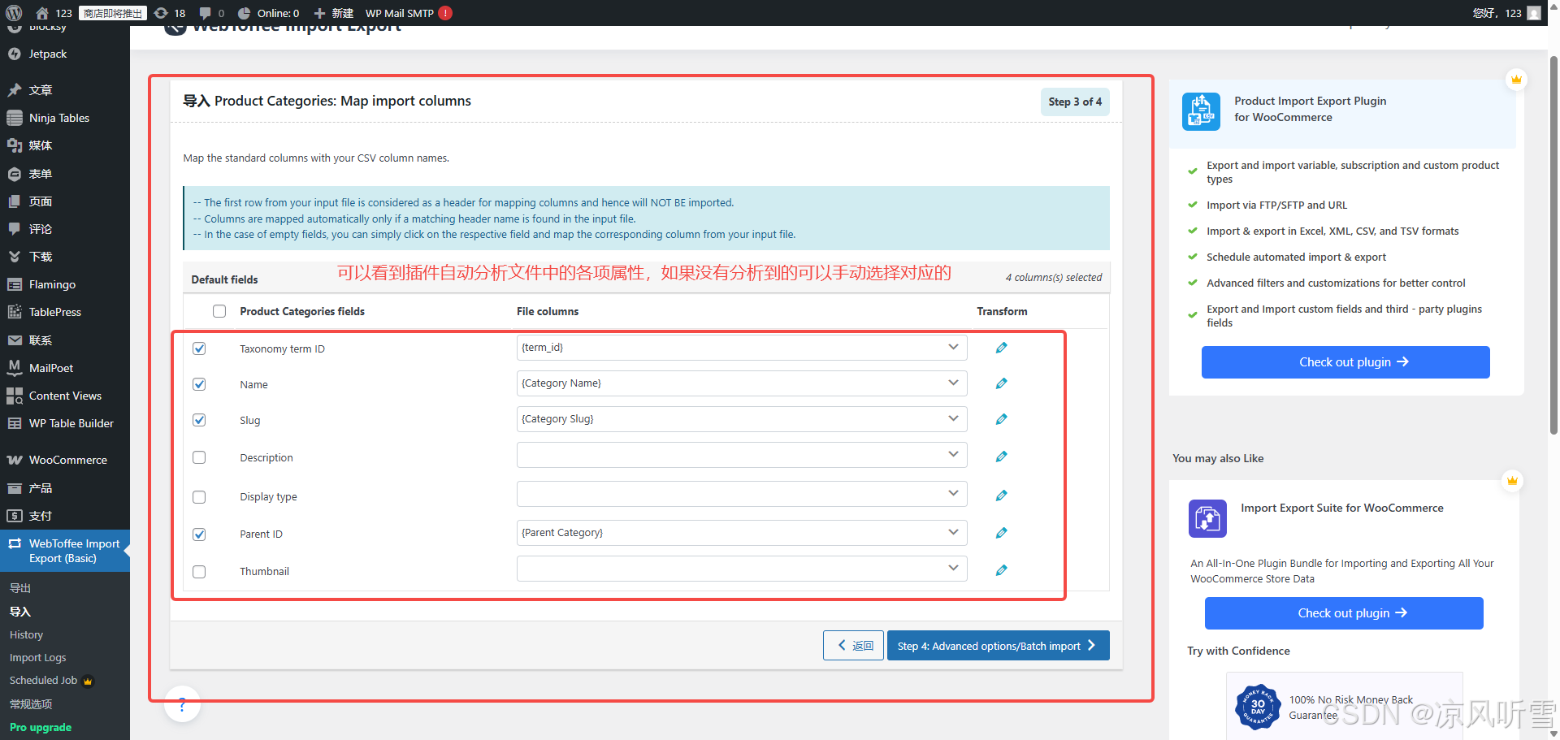1560x740 pixels.
Task: Click the Step 3 of 4 indicator
Action: pyautogui.click(x=1075, y=102)
